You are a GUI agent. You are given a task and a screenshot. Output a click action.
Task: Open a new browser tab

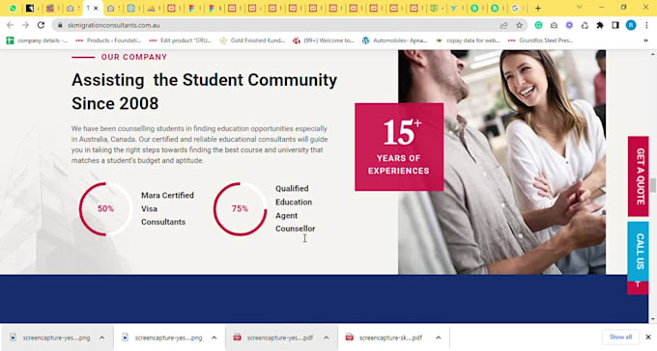538,8
